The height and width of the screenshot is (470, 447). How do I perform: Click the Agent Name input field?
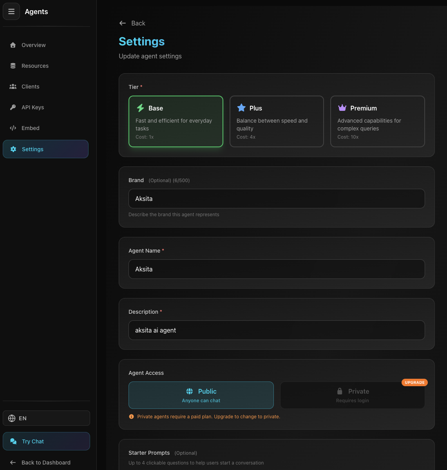[x=277, y=269]
